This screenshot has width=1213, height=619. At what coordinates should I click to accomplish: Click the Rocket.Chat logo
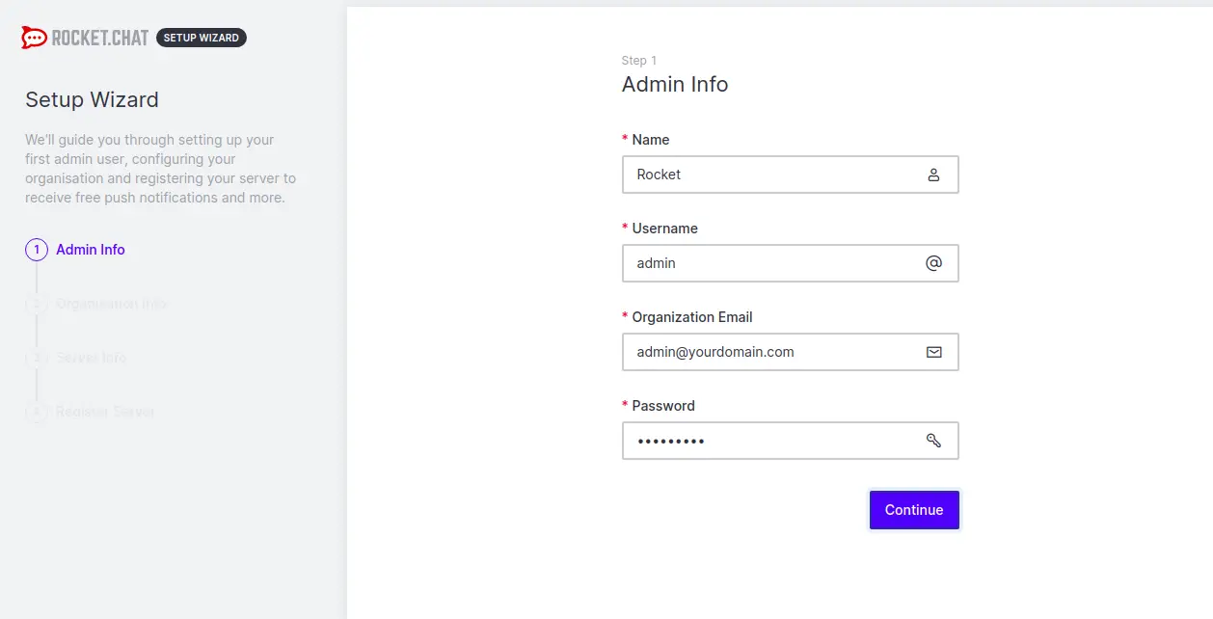(85, 38)
